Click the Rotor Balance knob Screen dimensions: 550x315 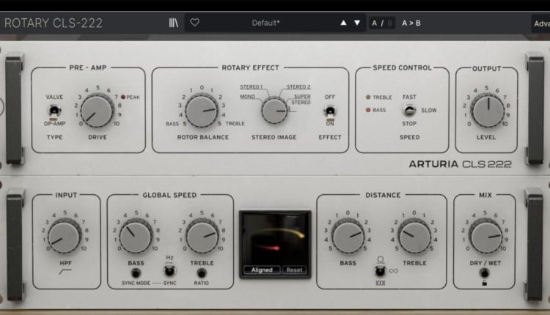point(202,111)
